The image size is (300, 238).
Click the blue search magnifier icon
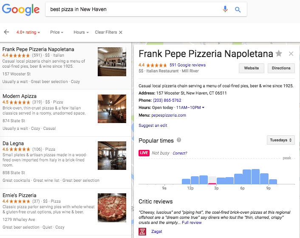pos(238,9)
